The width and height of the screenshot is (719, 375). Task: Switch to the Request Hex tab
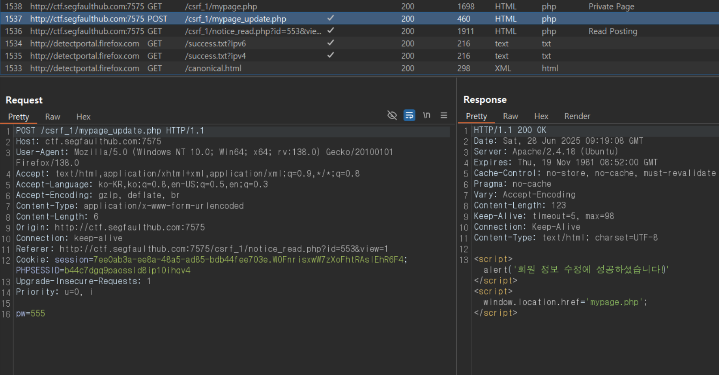pyautogui.click(x=83, y=117)
